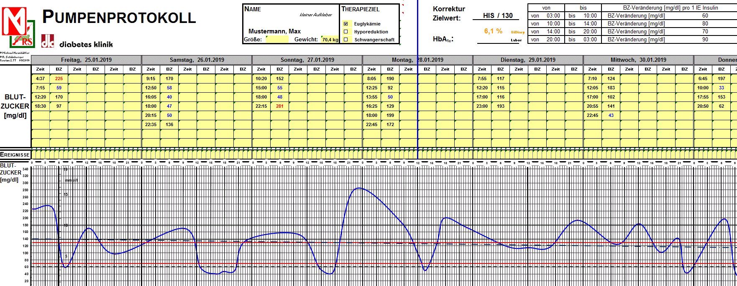Select the Freitag, 25.01.2019 day header

pos(86,60)
